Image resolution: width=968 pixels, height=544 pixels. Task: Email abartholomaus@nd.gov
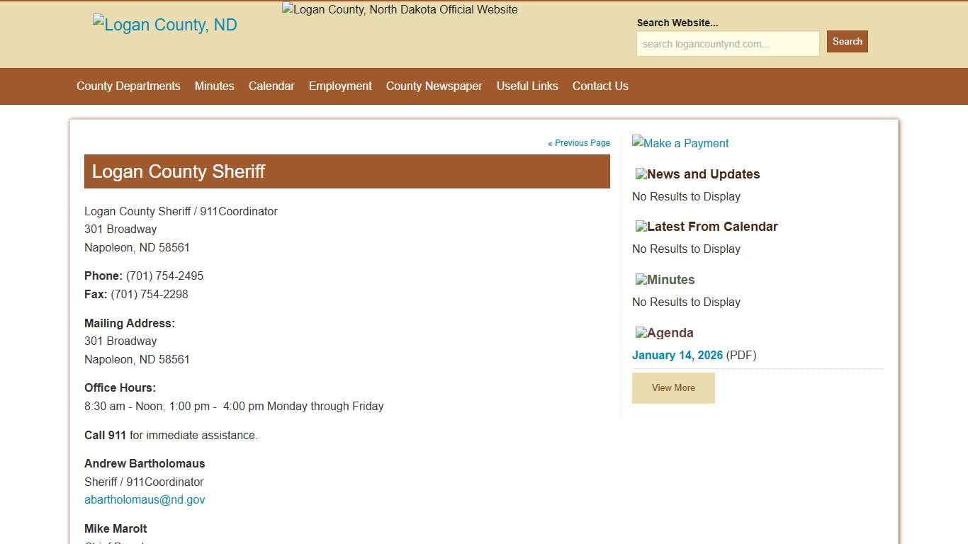[145, 499]
